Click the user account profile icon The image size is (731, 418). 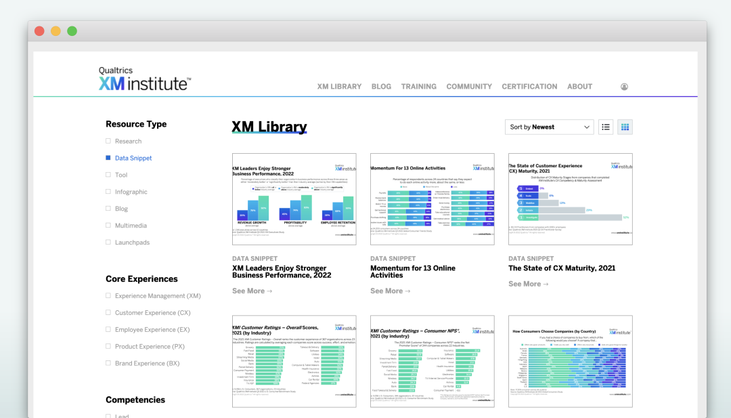(624, 87)
